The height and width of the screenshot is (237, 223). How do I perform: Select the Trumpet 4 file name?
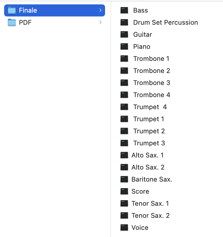click(150, 107)
